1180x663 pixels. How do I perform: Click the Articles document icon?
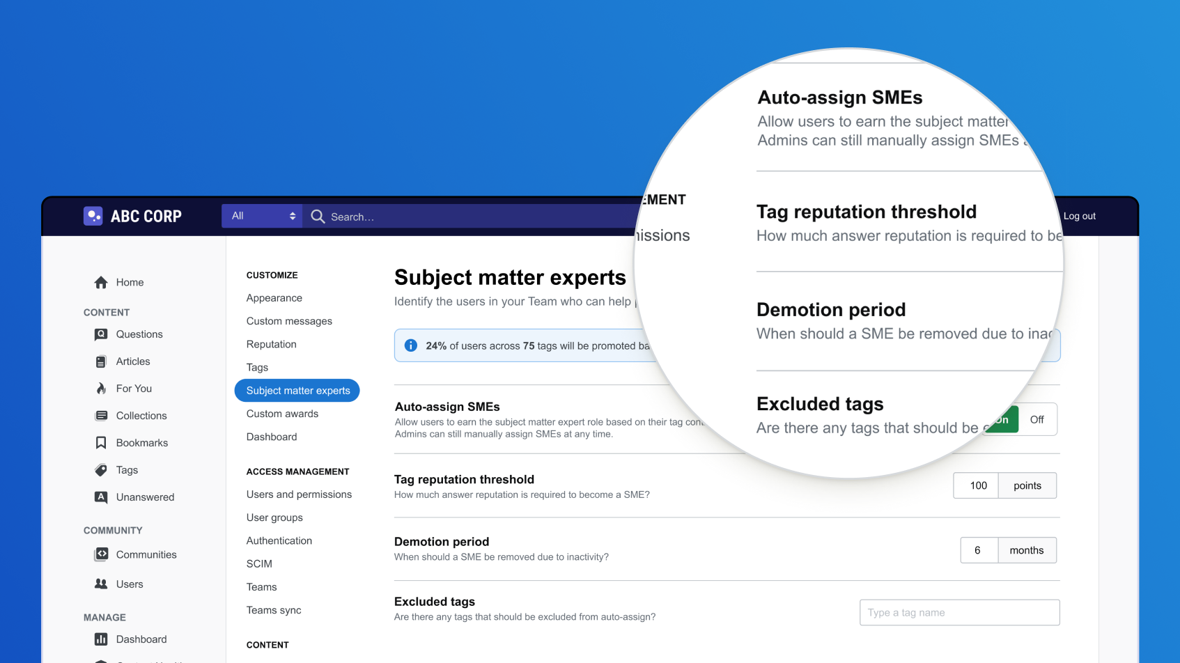click(x=101, y=361)
